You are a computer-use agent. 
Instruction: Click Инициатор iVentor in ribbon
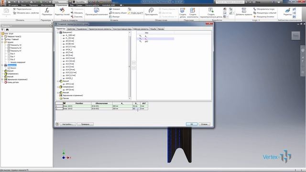pos(263,17)
